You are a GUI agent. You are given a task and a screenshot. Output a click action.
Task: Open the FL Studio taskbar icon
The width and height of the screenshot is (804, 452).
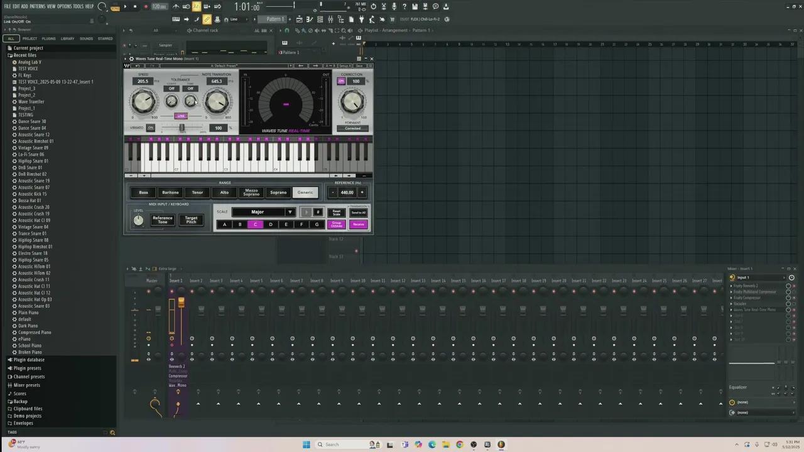pyautogui.click(x=501, y=444)
